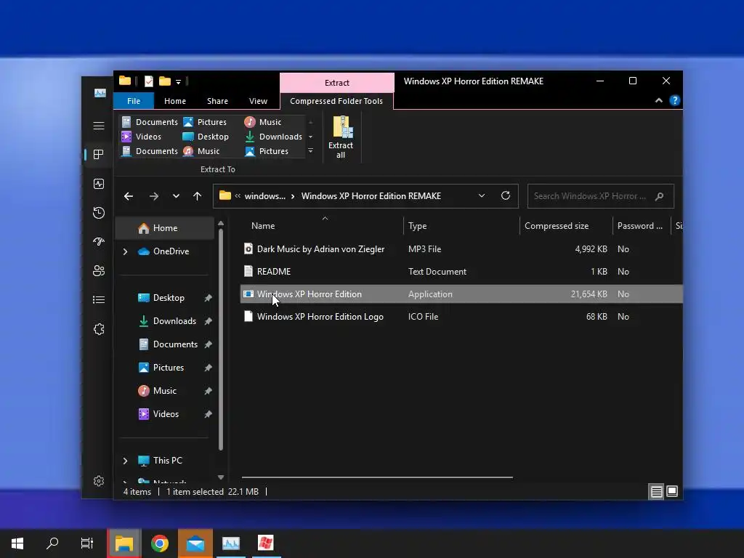Open the Share ribbon tab
This screenshot has height=558, width=744.
(217, 101)
